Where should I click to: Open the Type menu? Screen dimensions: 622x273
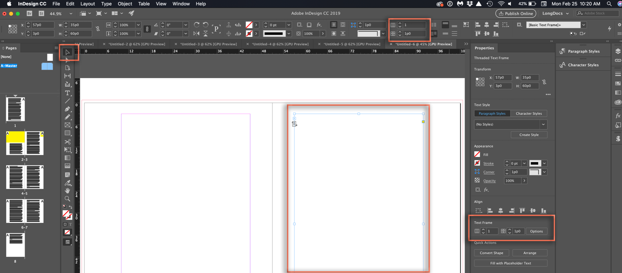[x=106, y=4]
